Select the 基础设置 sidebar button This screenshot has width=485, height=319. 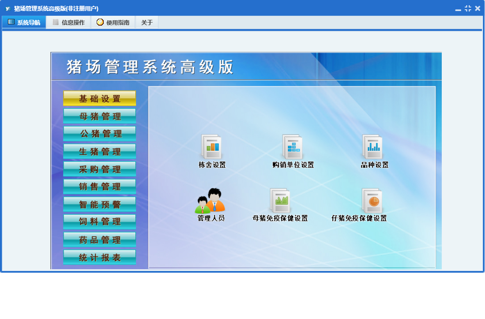pos(100,98)
